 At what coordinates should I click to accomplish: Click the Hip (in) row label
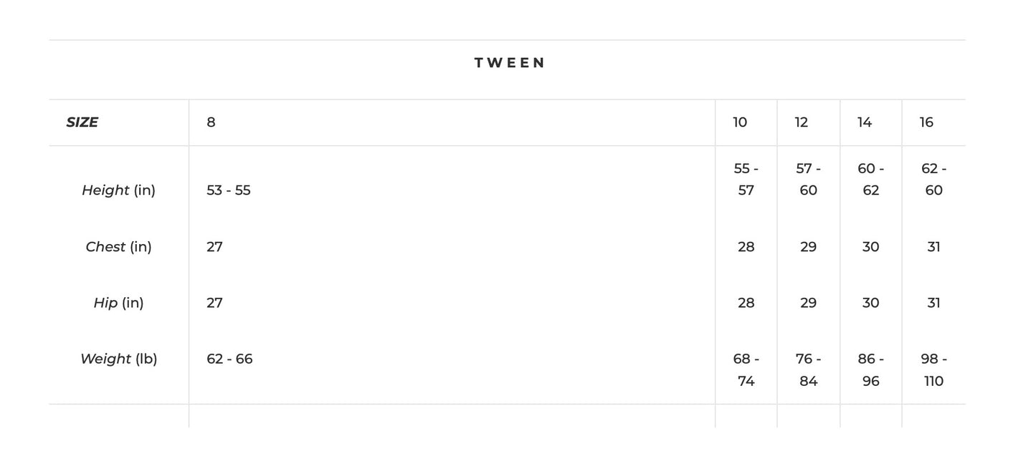point(118,303)
